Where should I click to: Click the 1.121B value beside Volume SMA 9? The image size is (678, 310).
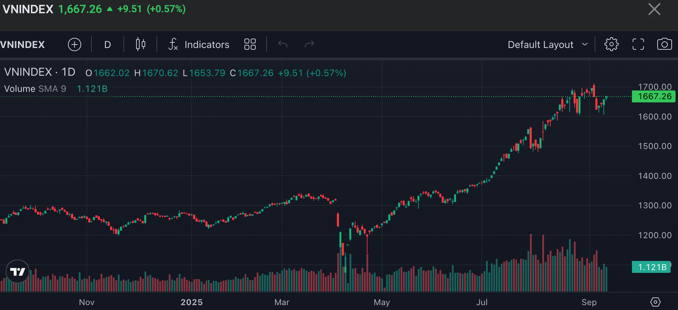[x=92, y=89]
